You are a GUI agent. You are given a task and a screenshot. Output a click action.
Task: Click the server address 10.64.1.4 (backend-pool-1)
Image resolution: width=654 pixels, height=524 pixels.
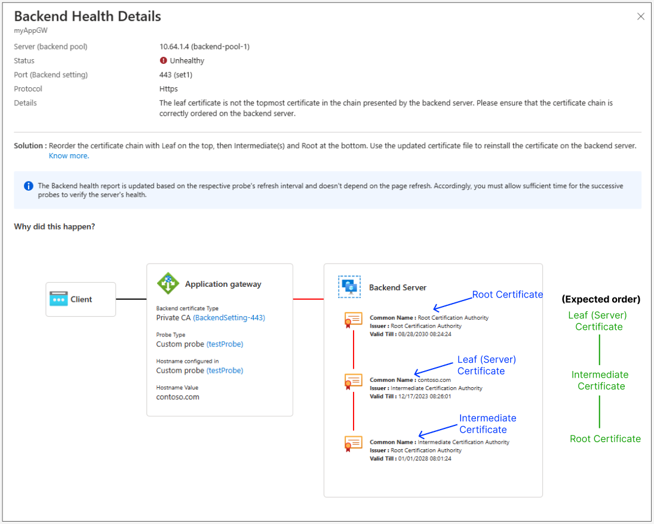204,47
